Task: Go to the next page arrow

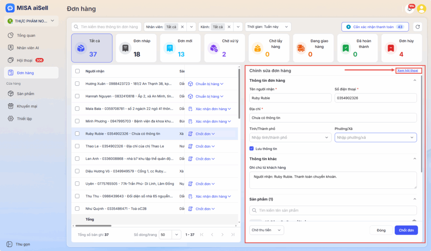Action: click(x=222, y=235)
